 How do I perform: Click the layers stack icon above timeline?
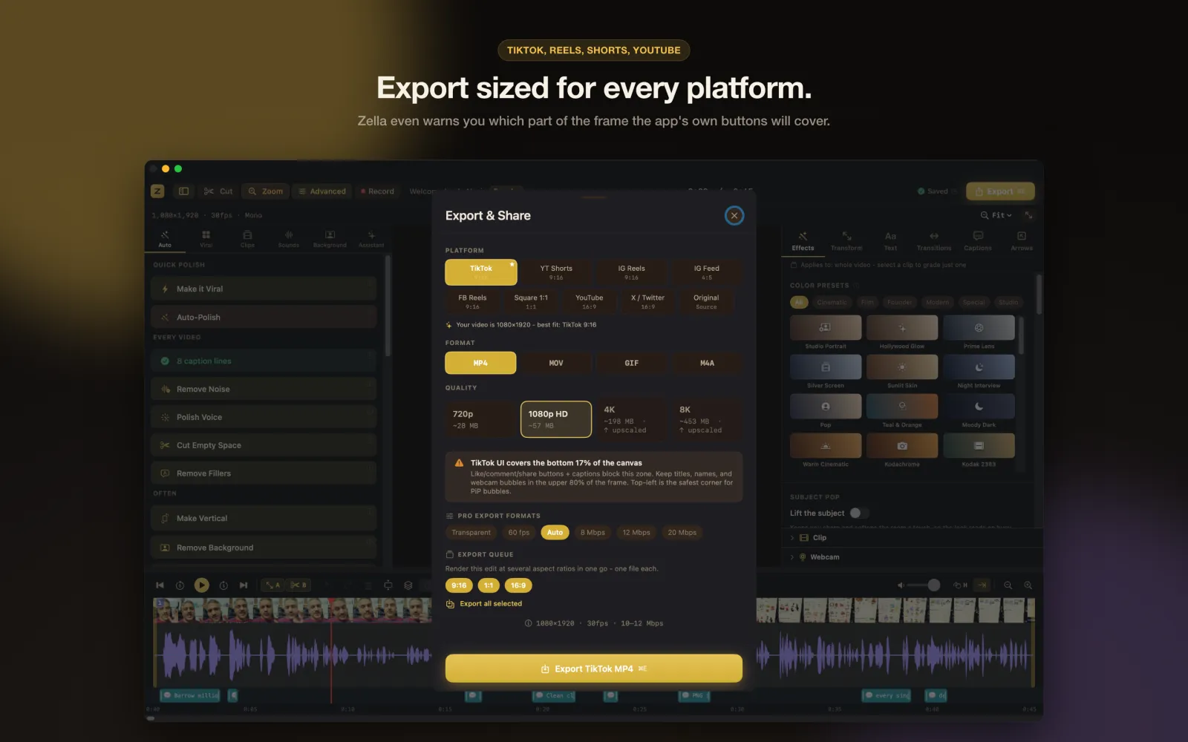tap(408, 585)
